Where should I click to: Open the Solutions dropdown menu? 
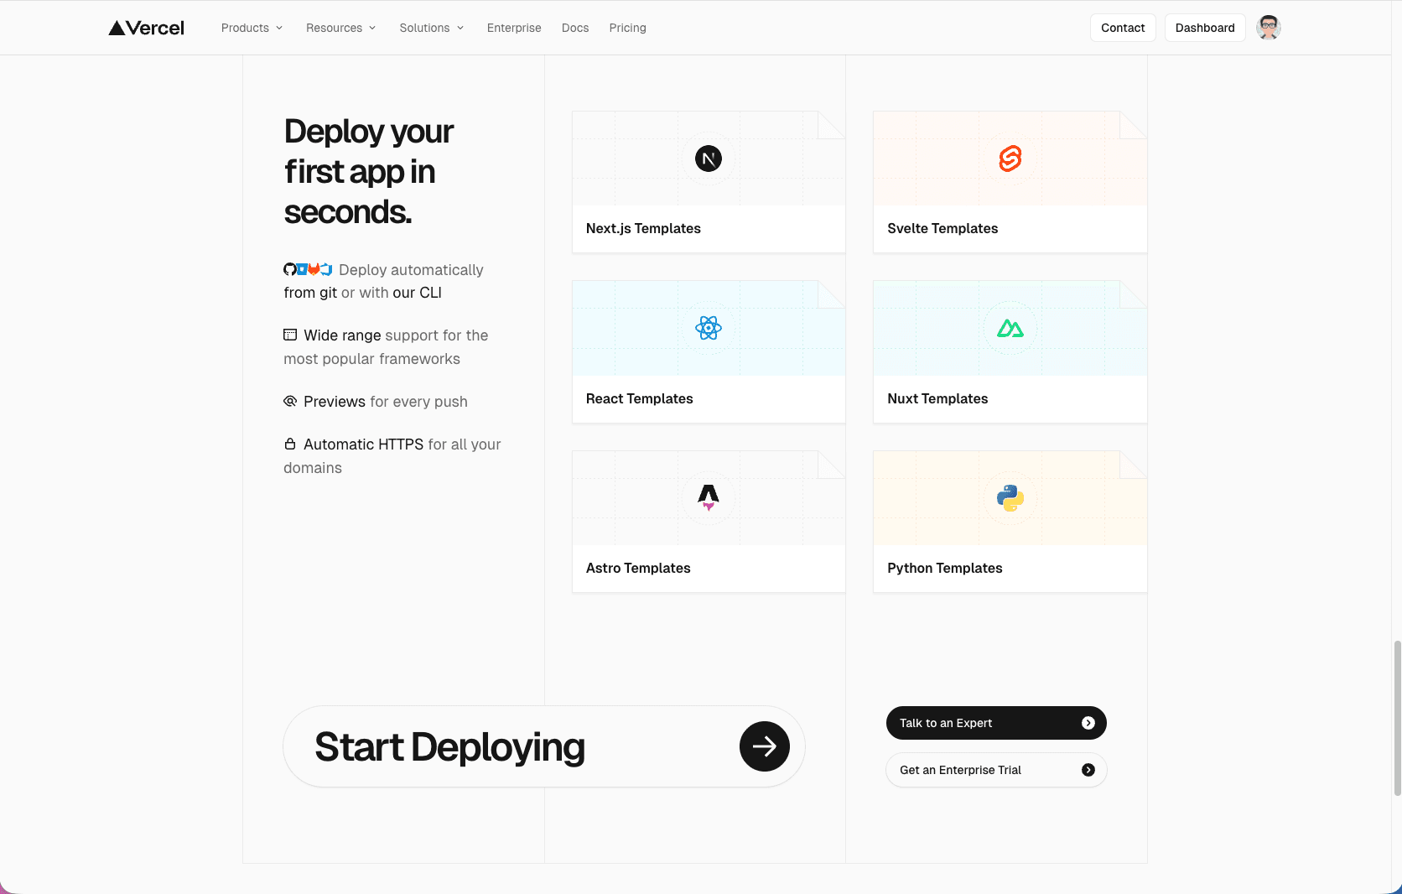[431, 28]
